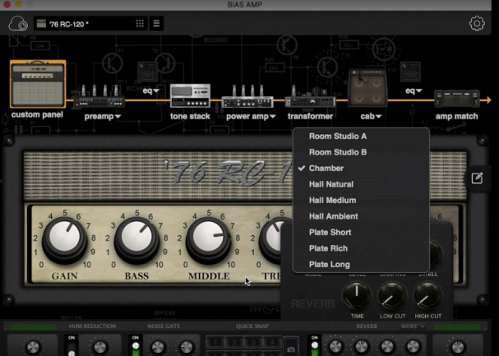Select the power amp module icon

click(x=247, y=96)
